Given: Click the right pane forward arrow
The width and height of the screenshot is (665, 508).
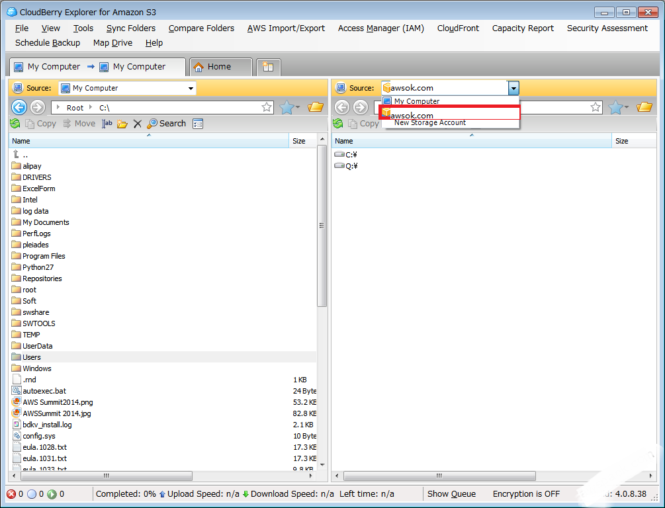Looking at the screenshot, I should coord(361,107).
